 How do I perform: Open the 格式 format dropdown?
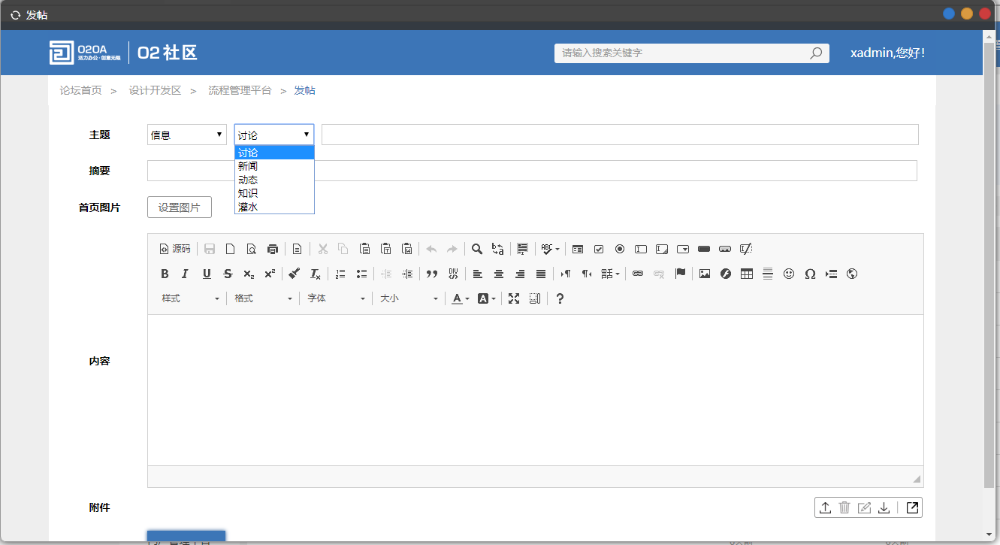coord(263,298)
